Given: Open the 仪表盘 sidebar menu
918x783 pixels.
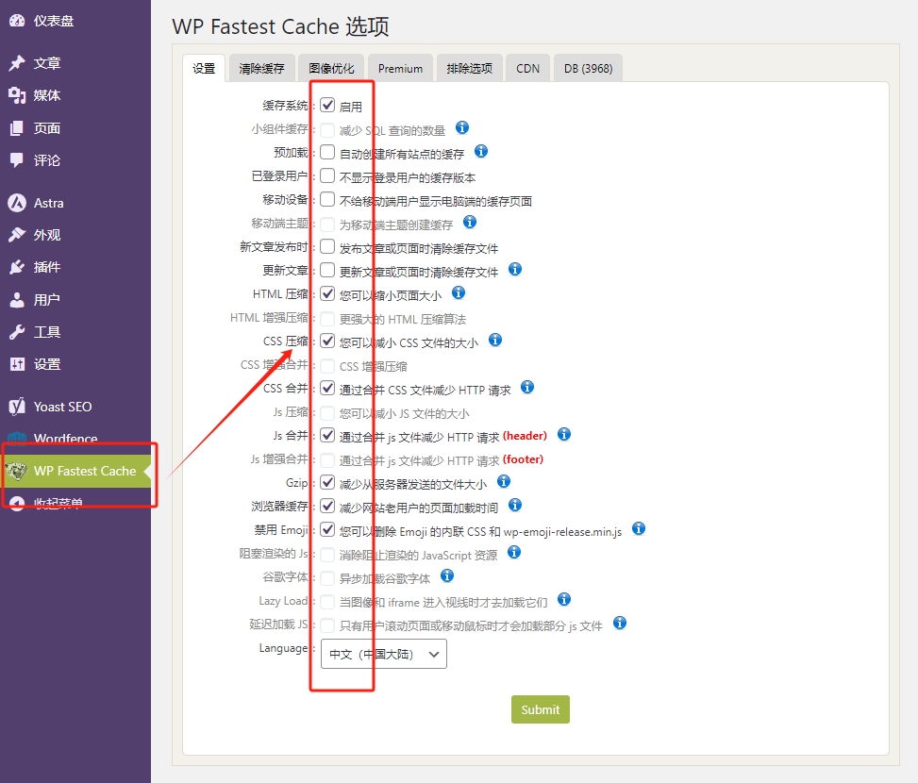Looking at the screenshot, I should [75, 21].
